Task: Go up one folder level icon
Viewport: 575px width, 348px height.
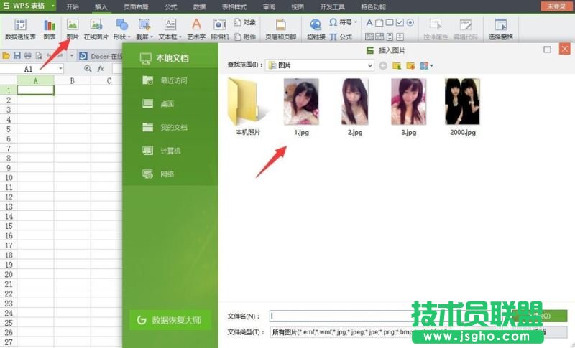Action: tap(397, 65)
